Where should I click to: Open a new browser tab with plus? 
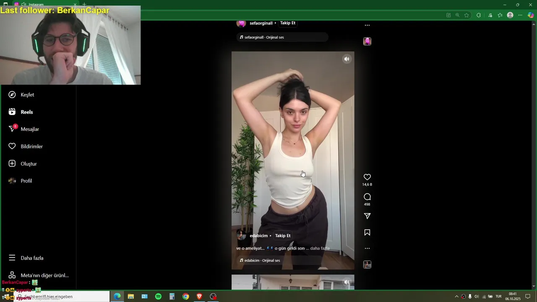click(84, 4)
